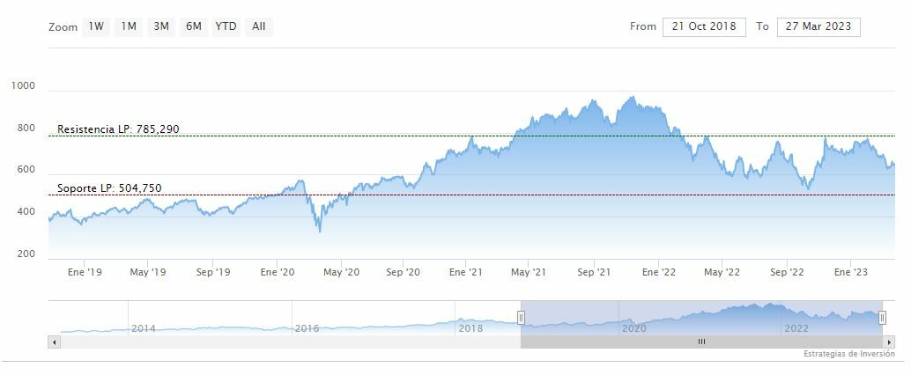Click the Resistencia LP line label
911x375 pixels.
point(118,129)
